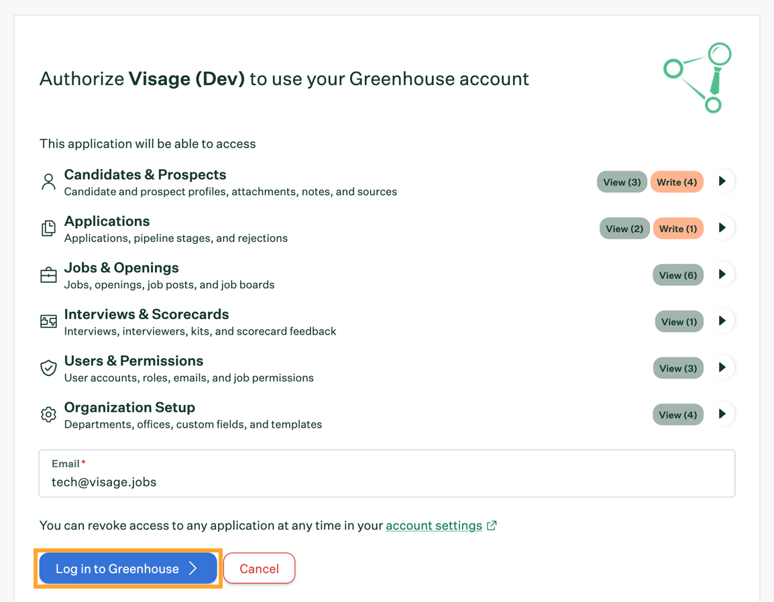
Task: Expand Users & Permissions details arrow
Action: tap(722, 367)
